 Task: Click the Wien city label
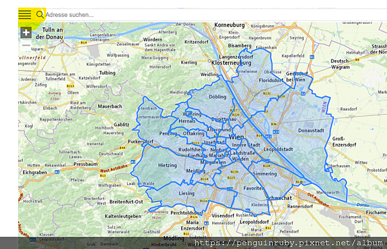tap(236, 137)
